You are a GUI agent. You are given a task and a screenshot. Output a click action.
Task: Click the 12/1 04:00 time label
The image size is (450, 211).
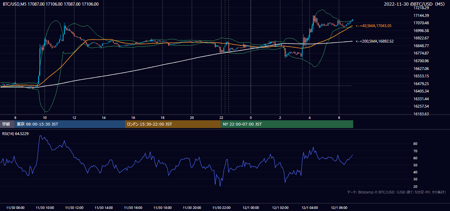[310, 208]
